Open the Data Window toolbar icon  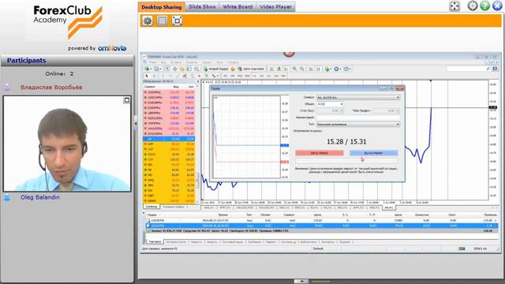(175, 69)
